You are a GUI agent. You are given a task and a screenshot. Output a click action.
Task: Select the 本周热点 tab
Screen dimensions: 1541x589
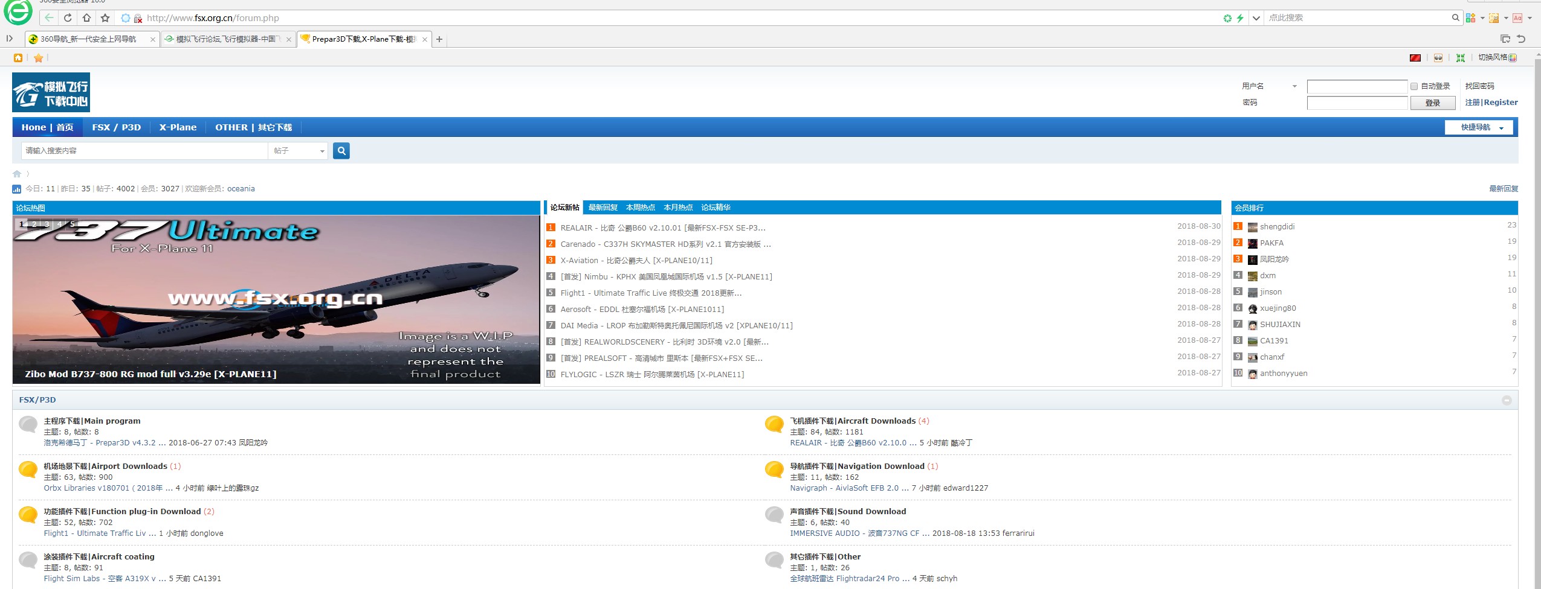click(x=640, y=208)
